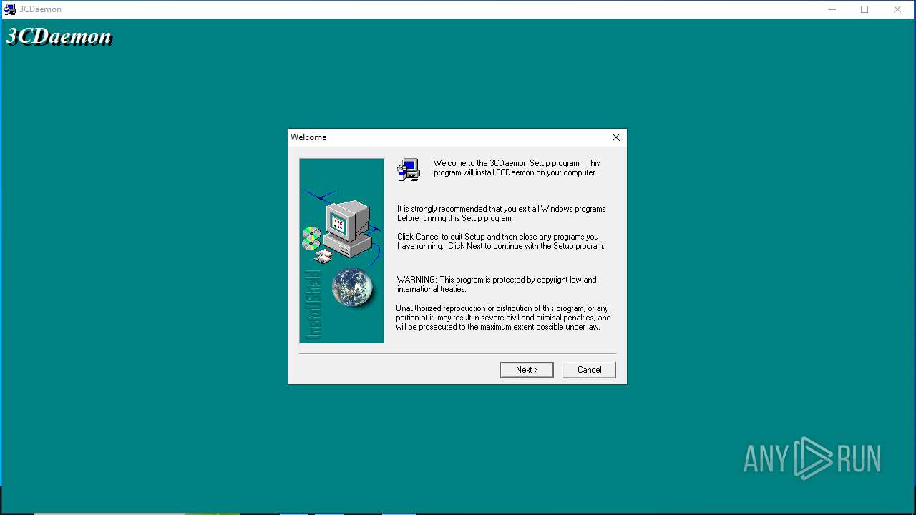Click Next to continue setup
This screenshot has width=916, height=515.
527,370
